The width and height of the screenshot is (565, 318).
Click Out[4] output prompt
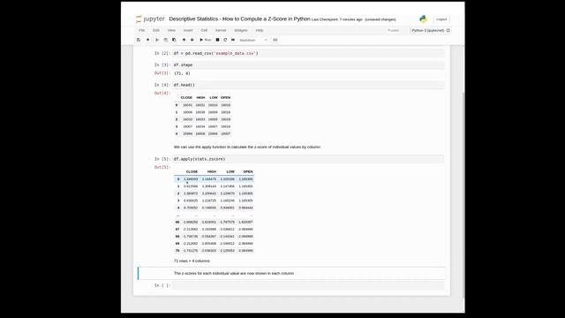pyautogui.click(x=162, y=93)
